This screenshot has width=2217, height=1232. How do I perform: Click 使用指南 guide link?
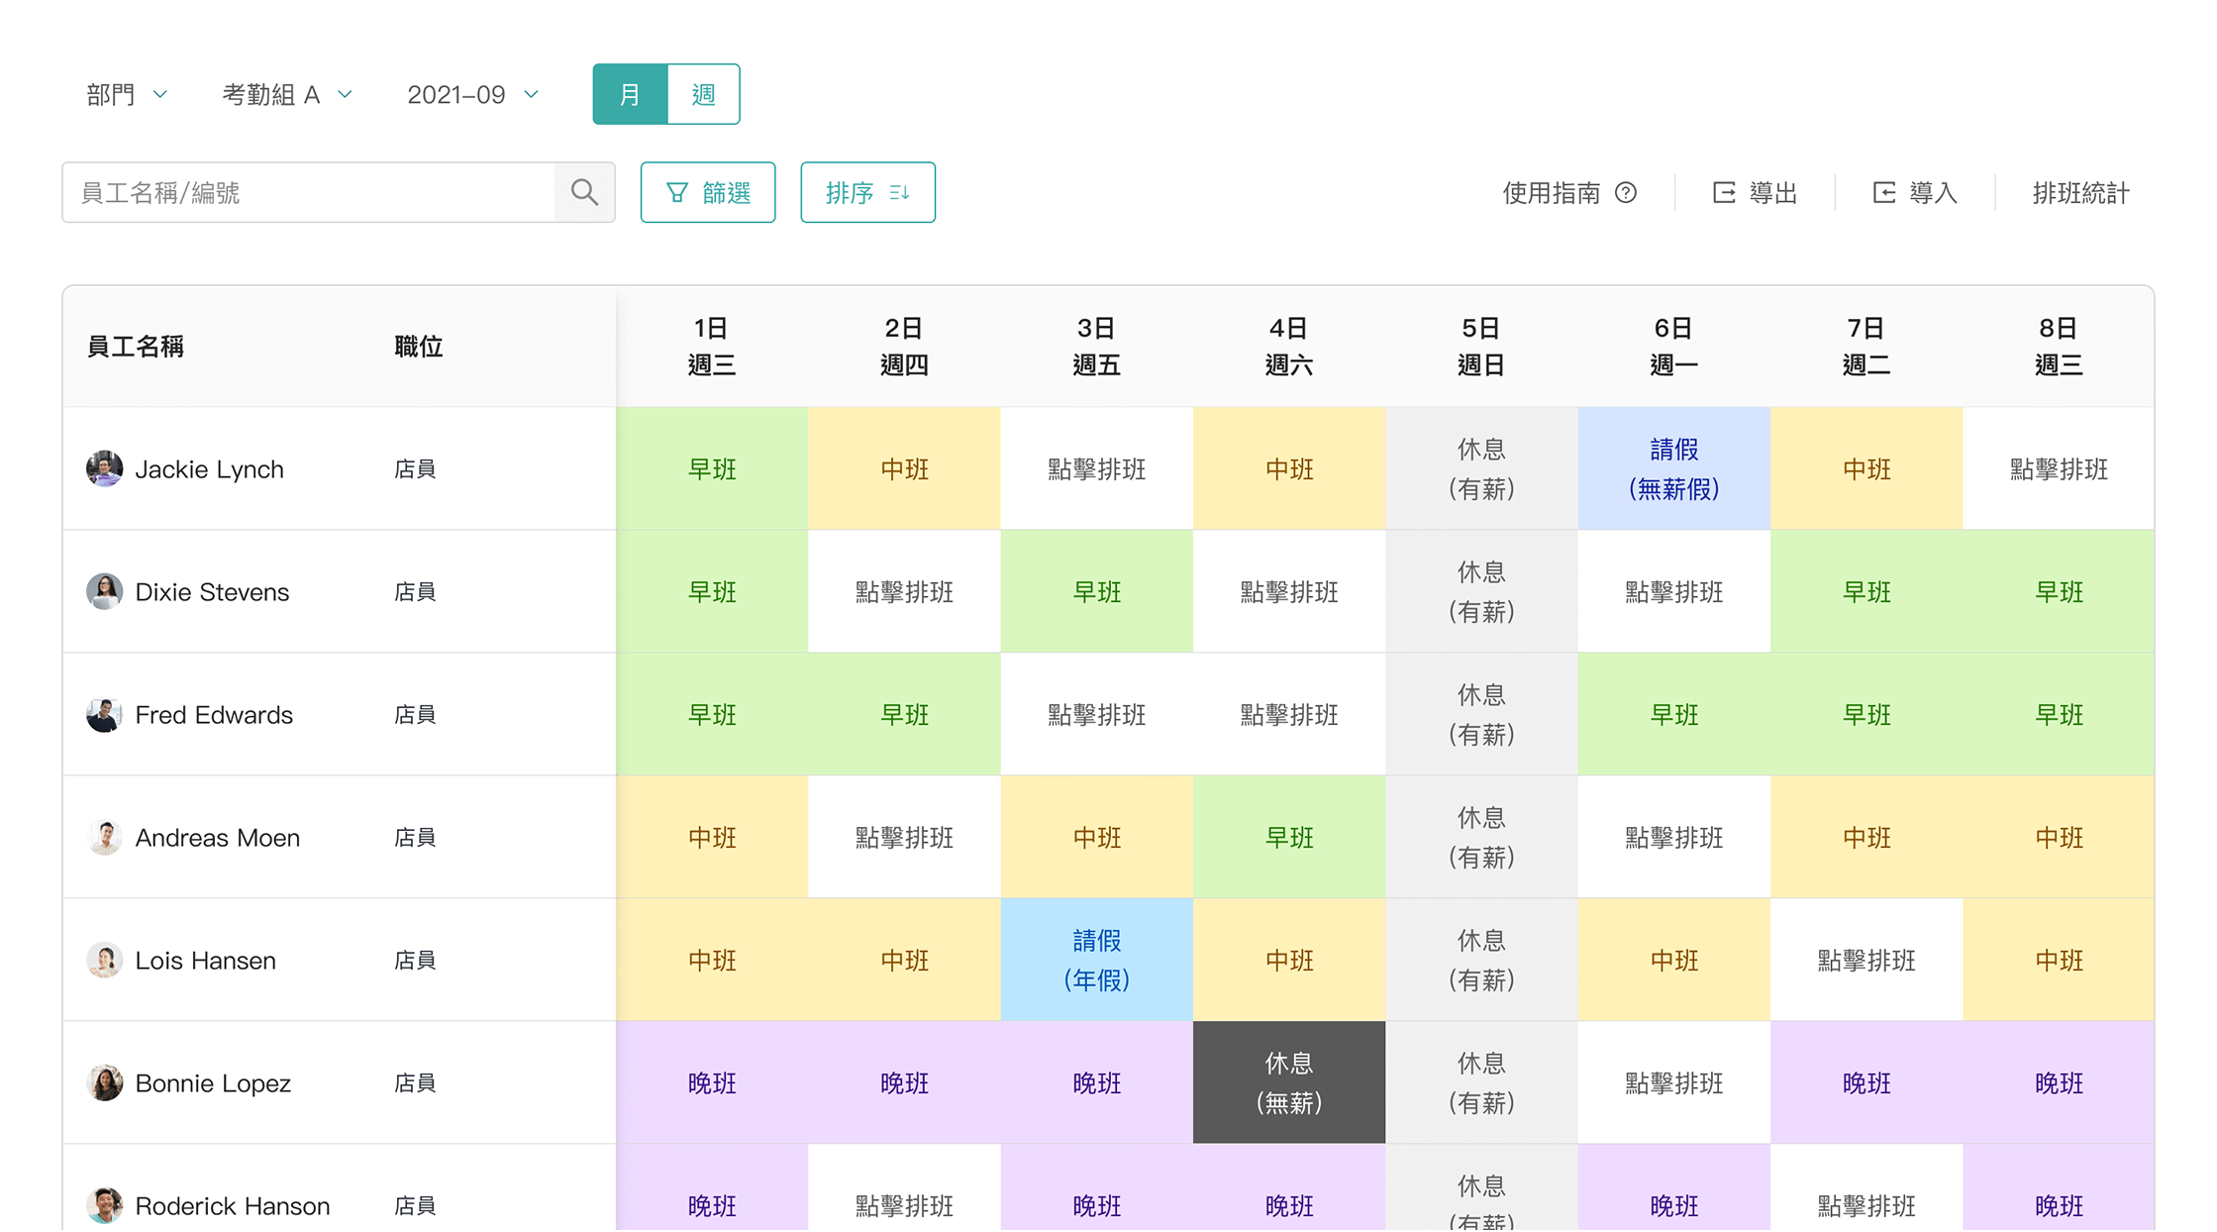(1551, 193)
